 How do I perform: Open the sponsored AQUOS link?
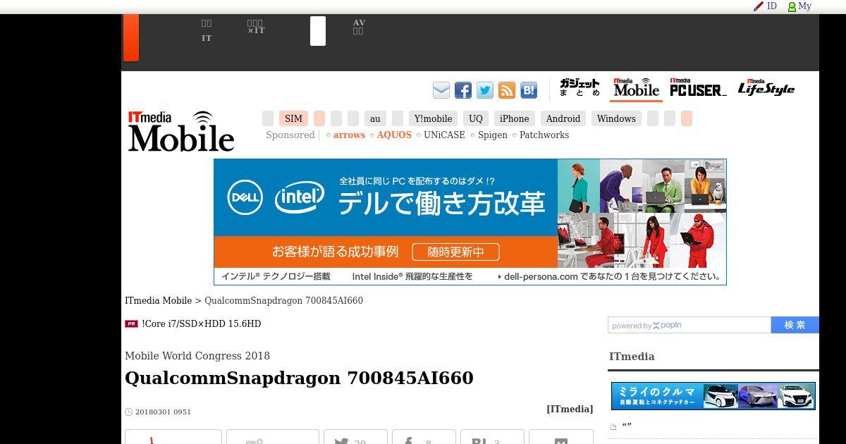pyautogui.click(x=394, y=135)
